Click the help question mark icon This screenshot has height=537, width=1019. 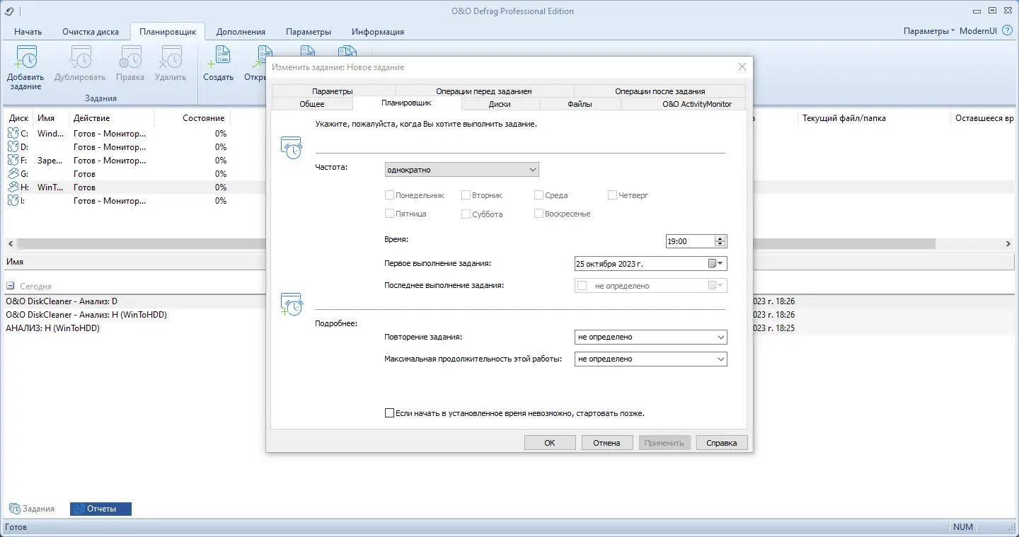1008,31
